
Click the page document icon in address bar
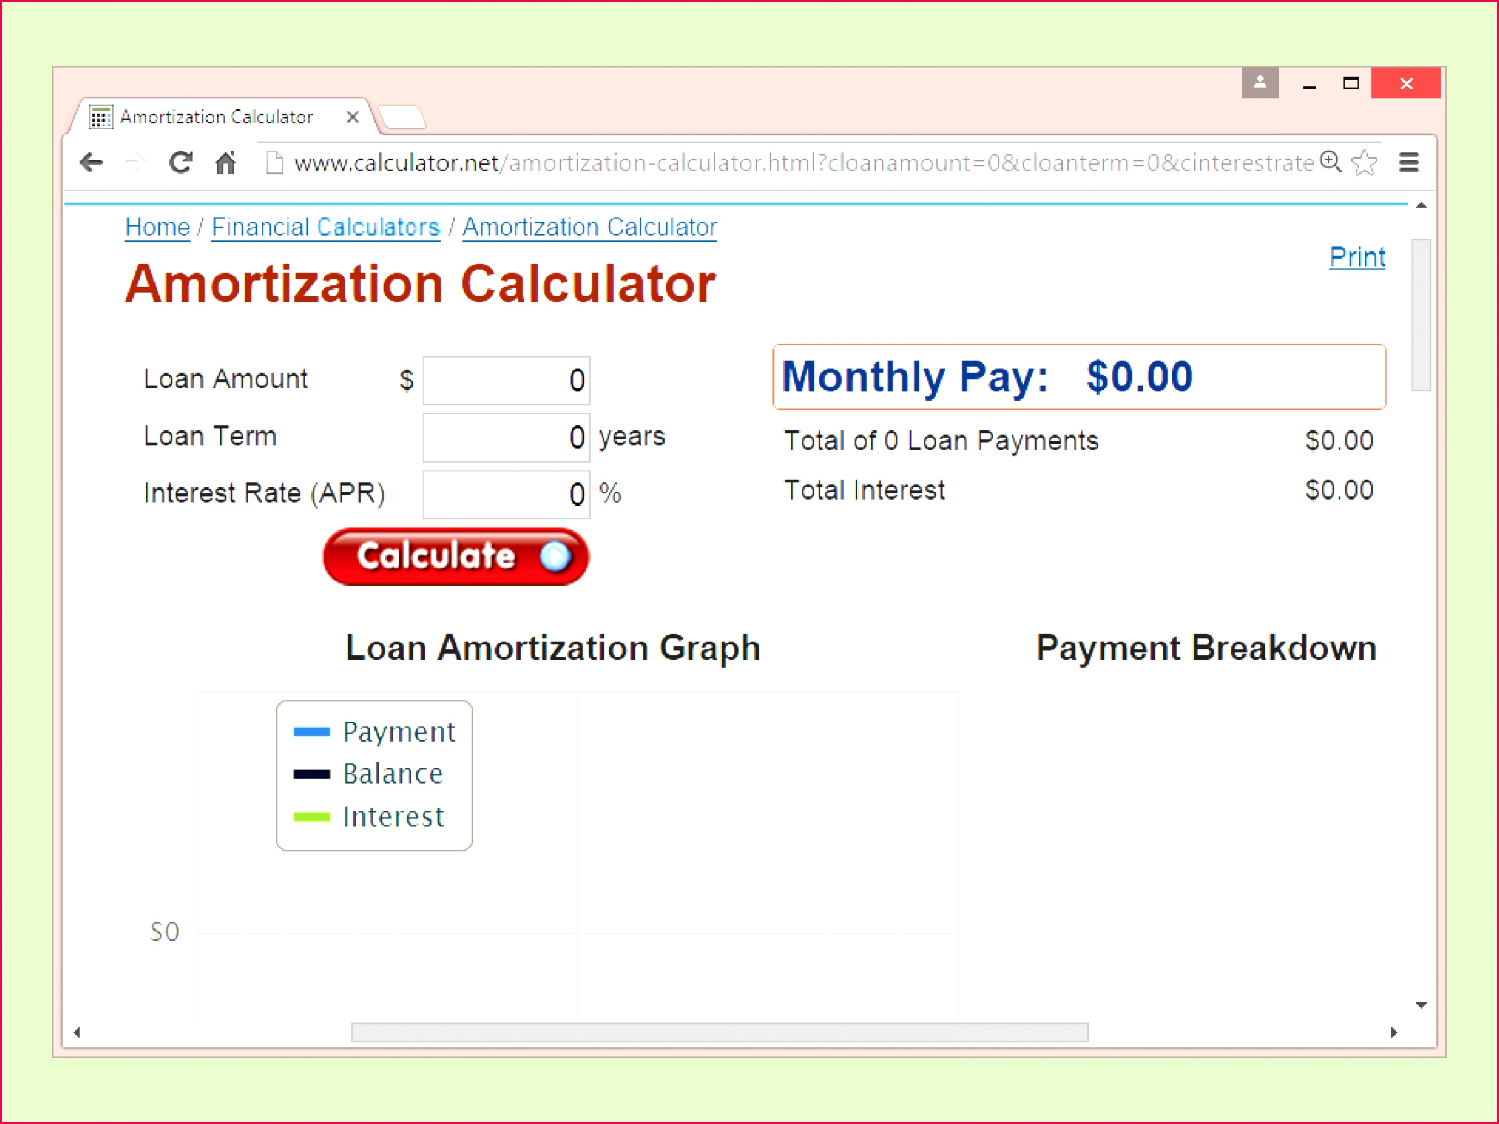274,162
